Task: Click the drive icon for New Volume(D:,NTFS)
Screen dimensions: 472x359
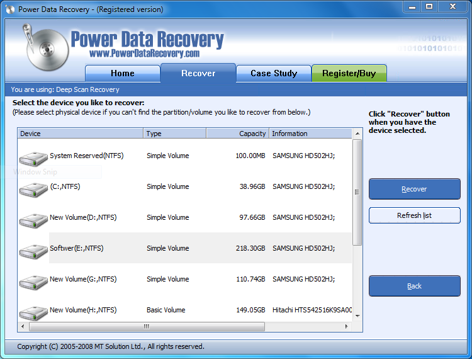Action: (33, 220)
